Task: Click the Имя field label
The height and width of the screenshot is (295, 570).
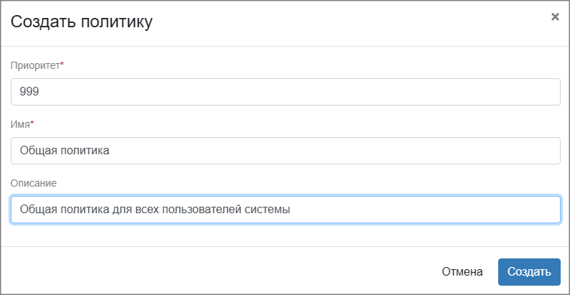Action: (x=20, y=124)
